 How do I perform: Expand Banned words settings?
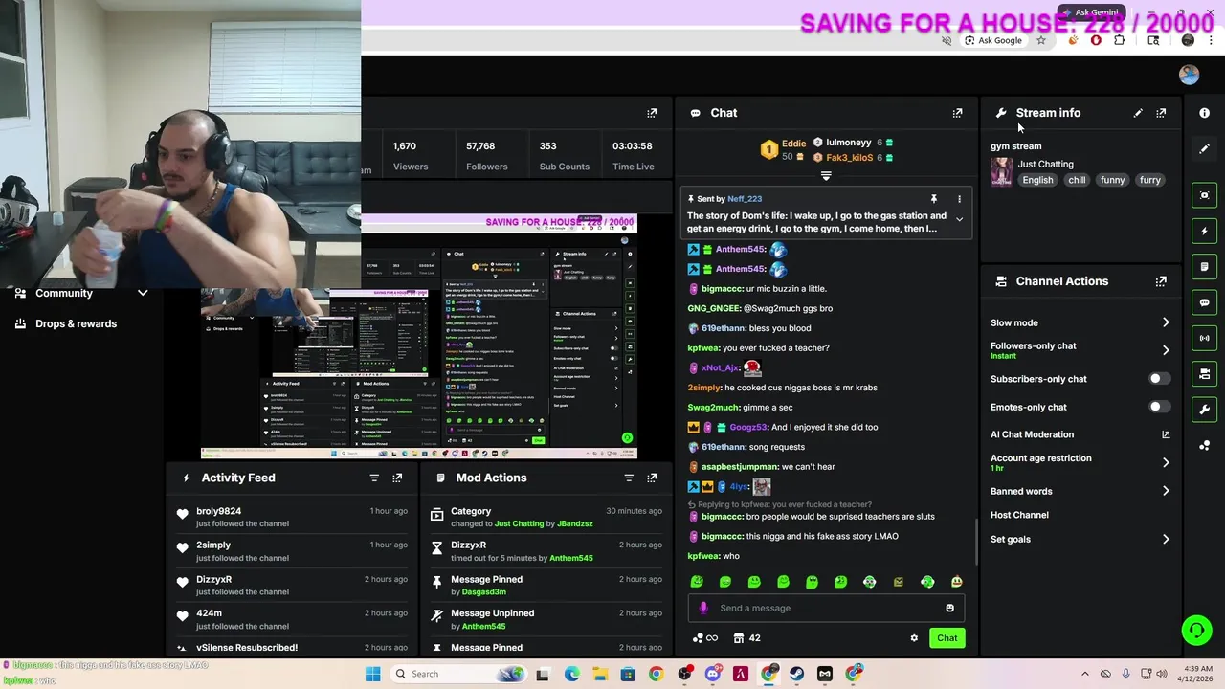click(1166, 491)
